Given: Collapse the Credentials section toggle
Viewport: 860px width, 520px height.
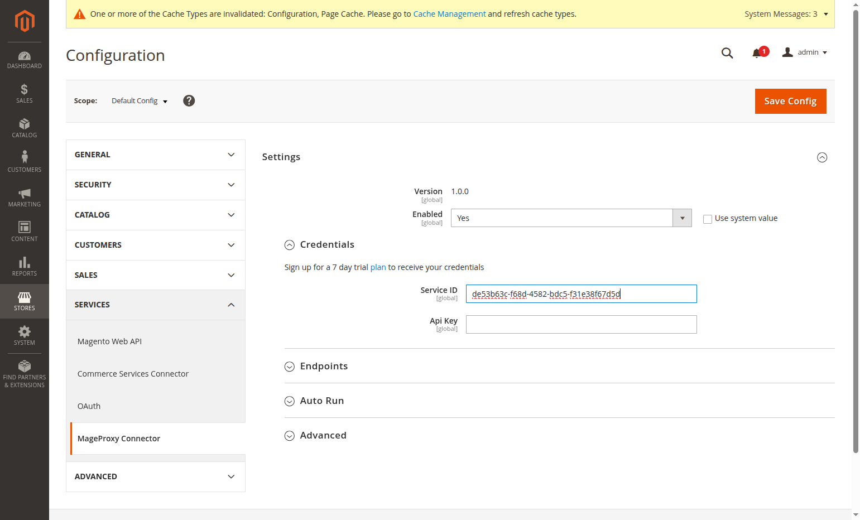Looking at the screenshot, I should click(290, 245).
